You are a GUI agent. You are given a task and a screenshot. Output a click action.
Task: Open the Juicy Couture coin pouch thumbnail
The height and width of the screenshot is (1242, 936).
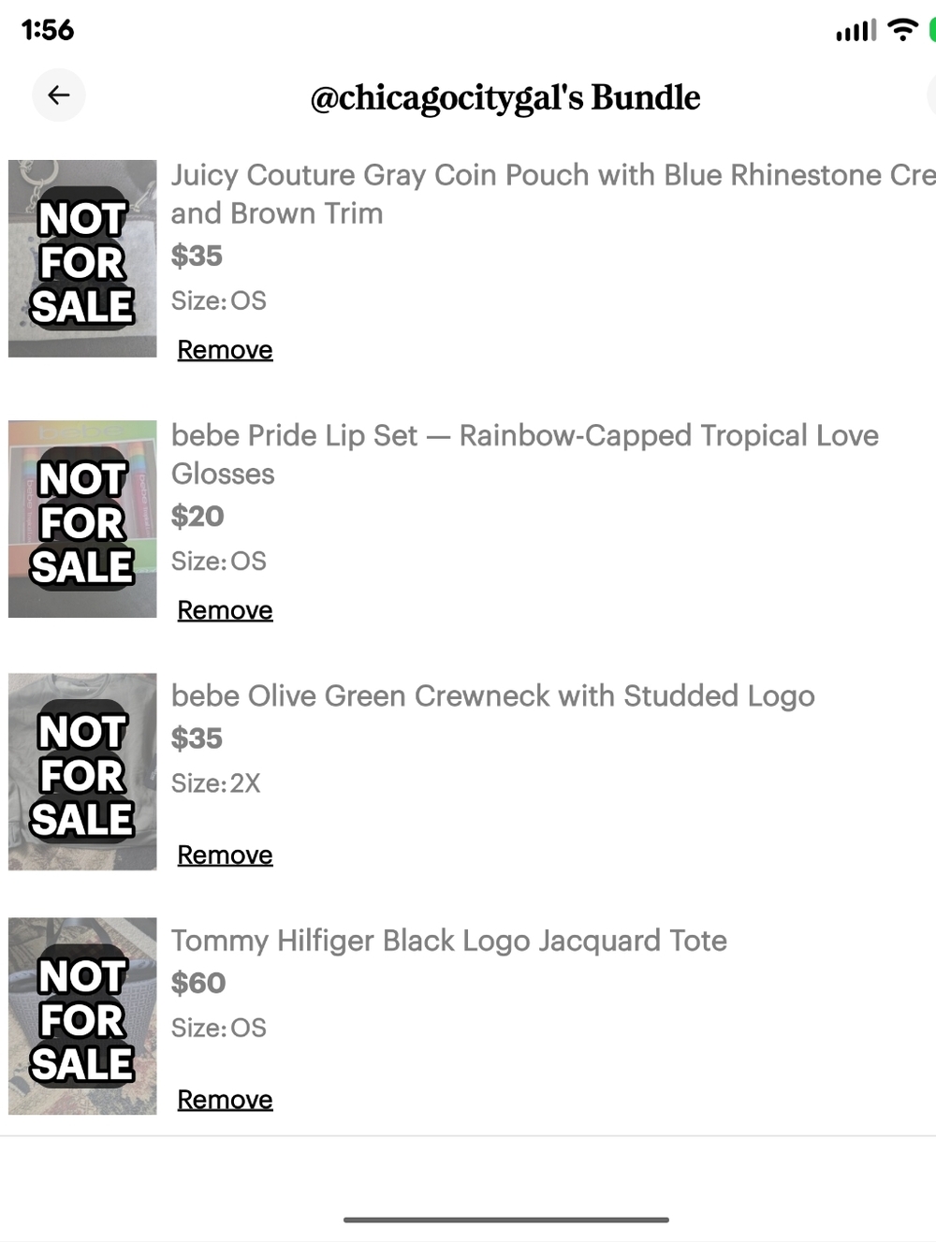pos(82,258)
